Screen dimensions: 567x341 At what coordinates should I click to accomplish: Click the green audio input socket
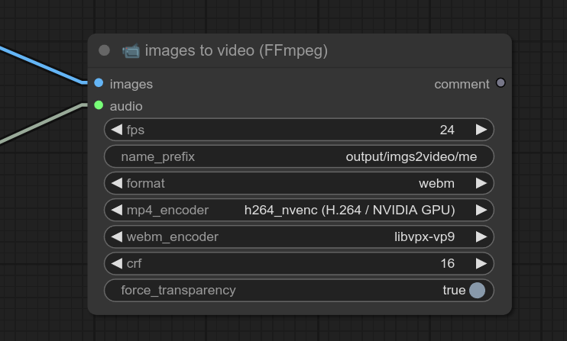point(99,105)
